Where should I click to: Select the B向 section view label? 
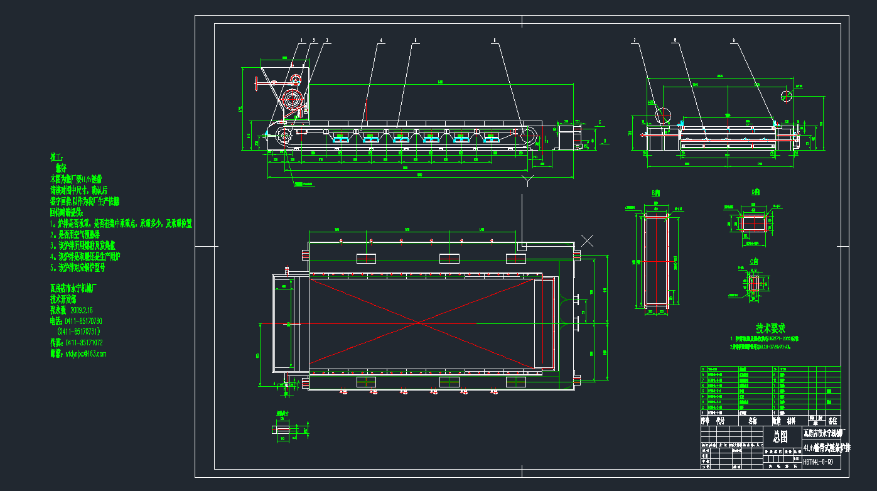click(655, 193)
